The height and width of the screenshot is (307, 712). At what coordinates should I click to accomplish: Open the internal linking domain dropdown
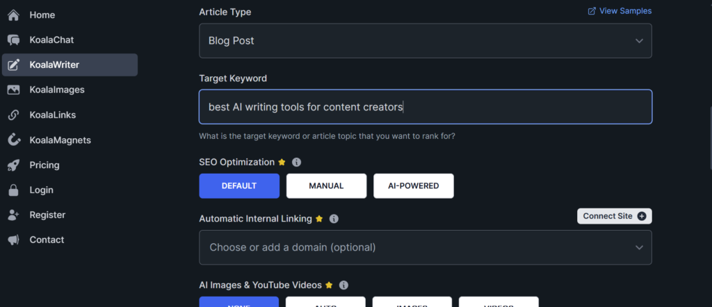click(x=425, y=247)
